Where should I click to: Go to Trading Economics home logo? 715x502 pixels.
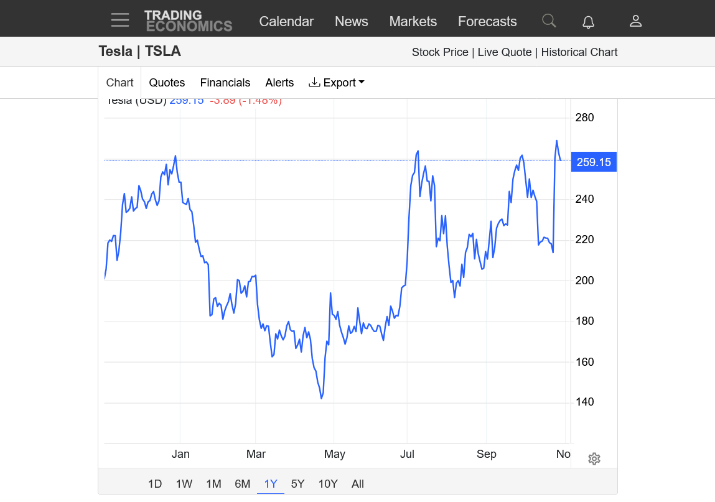coord(189,21)
